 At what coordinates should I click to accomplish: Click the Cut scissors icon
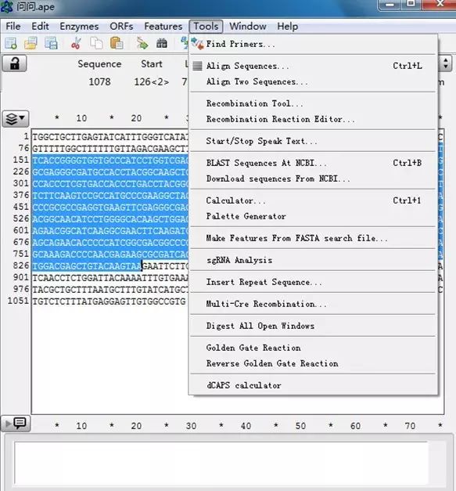(76, 44)
